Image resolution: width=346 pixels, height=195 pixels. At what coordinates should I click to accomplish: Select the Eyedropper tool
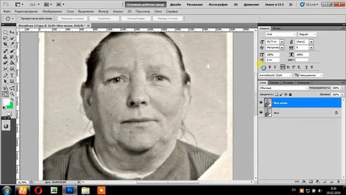(12, 44)
